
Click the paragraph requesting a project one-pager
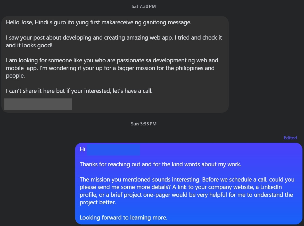pos(186,191)
